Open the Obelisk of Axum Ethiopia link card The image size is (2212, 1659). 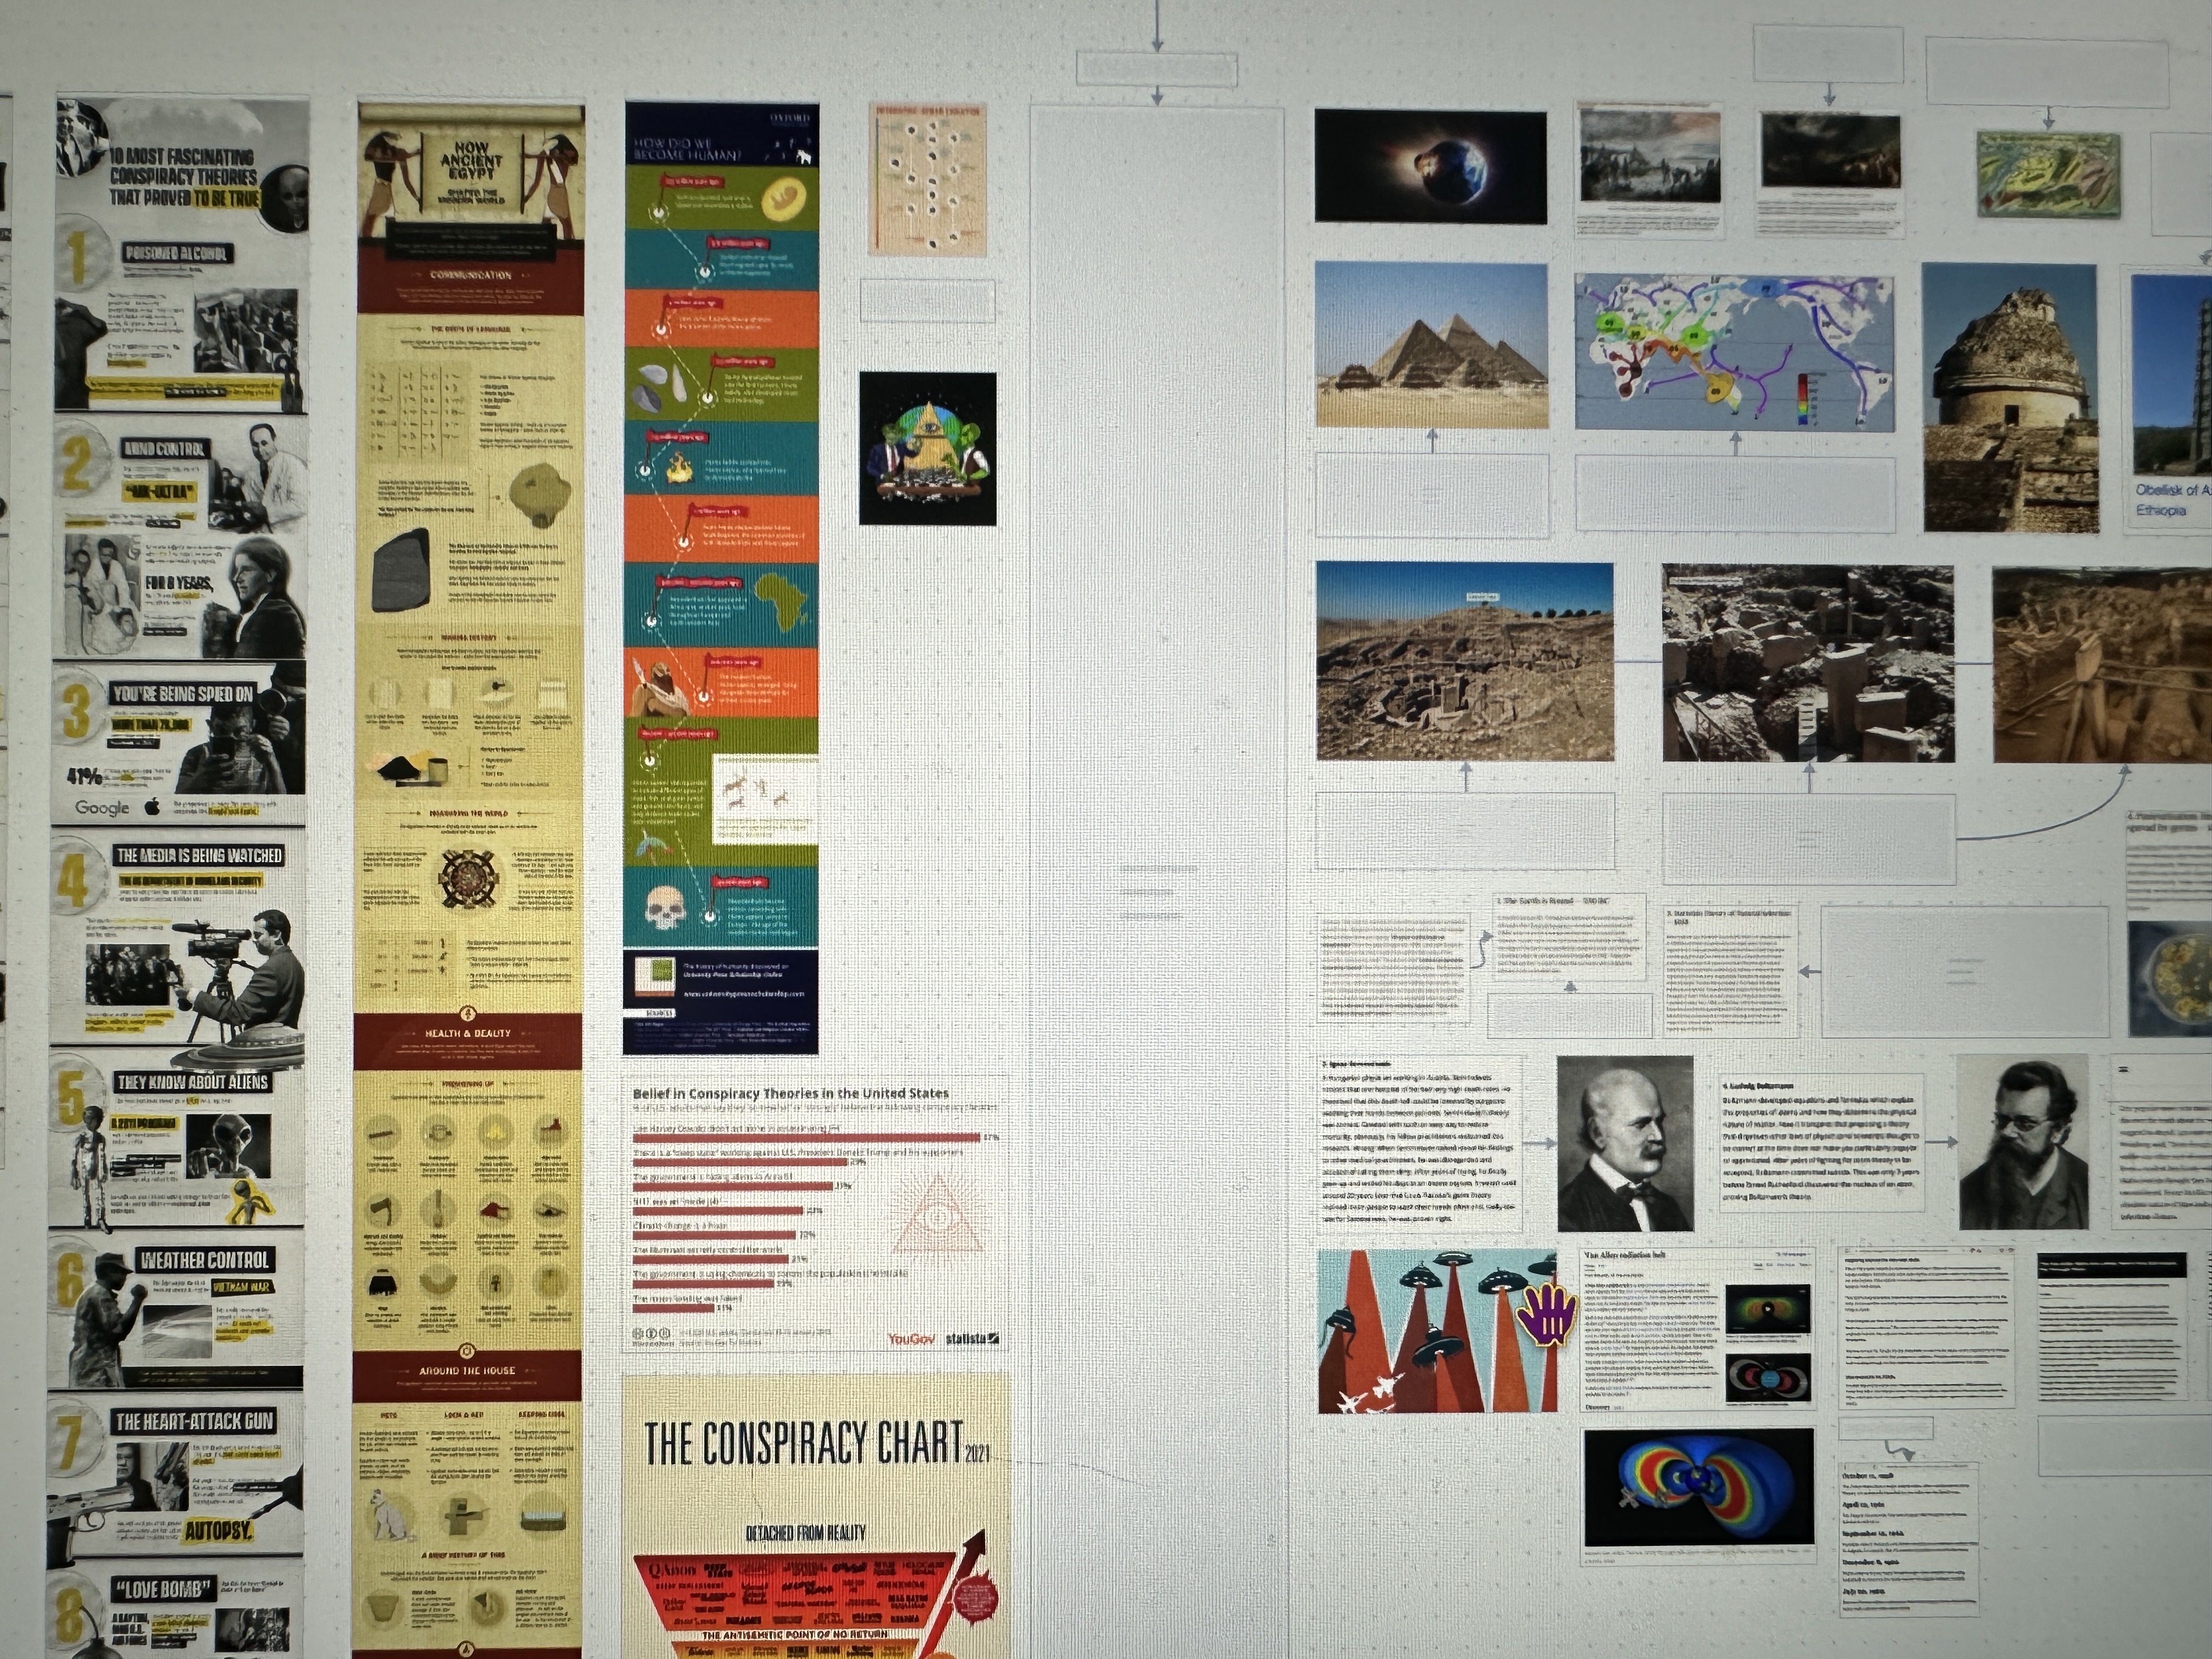[x=2170, y=398]
